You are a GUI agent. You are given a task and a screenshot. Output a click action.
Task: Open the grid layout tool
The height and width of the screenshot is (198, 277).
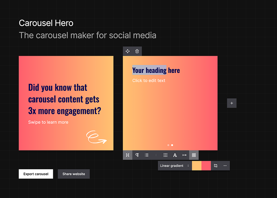[x=165, y=155]
